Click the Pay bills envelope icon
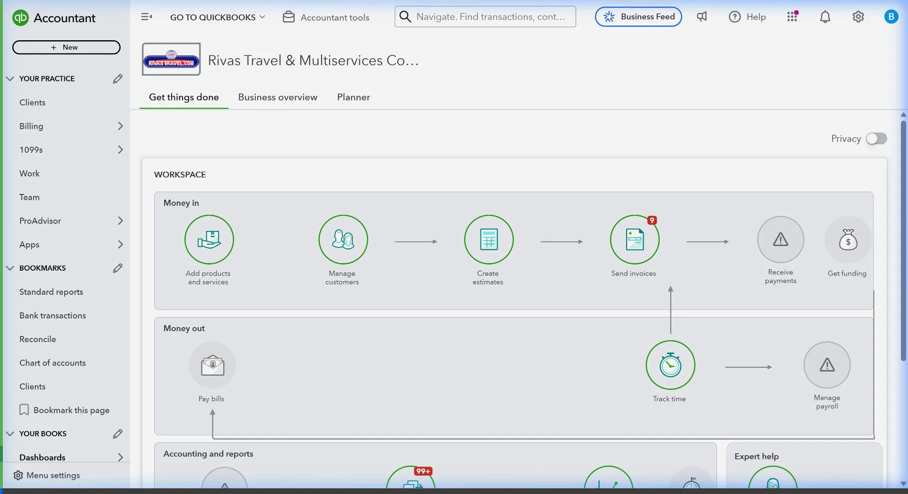This screenshot has height=494, width=908. pyautogui.click(x=212, y=365)
